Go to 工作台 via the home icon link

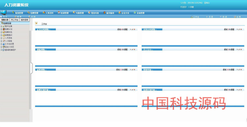[x=195, y=17]
